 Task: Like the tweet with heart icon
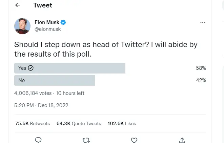[x=134, y=140]
